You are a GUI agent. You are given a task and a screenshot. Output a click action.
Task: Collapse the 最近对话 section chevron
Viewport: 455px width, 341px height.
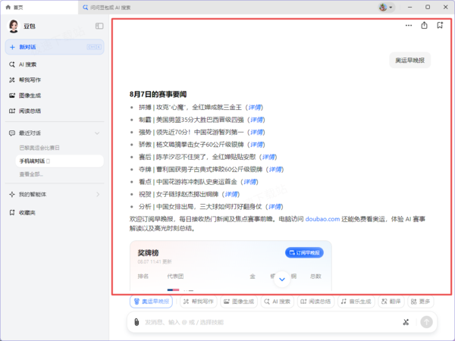97,133
